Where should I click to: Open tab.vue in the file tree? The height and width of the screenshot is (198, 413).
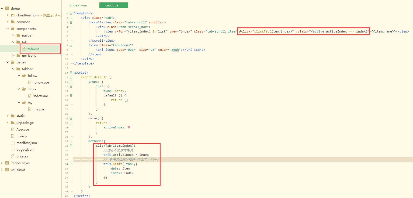33,49
